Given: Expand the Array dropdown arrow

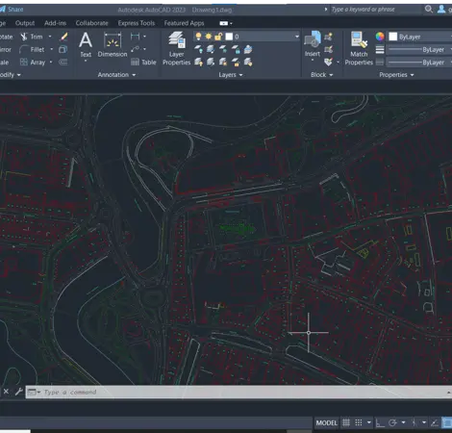Looking at the screenshot, I should [x=51, y=62].
